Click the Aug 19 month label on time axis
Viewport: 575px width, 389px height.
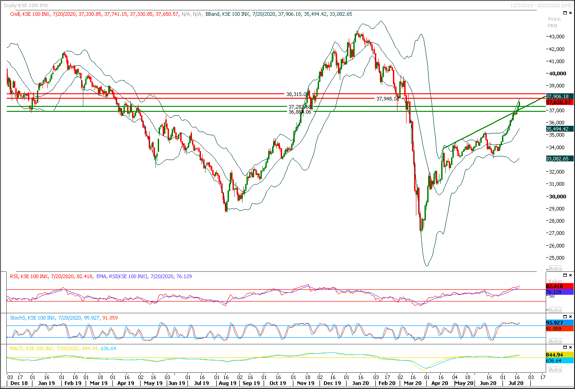pos(227,383)
